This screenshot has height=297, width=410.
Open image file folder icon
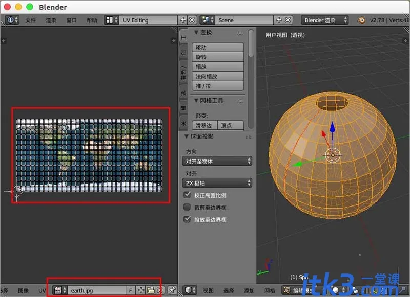pos(151,290)
